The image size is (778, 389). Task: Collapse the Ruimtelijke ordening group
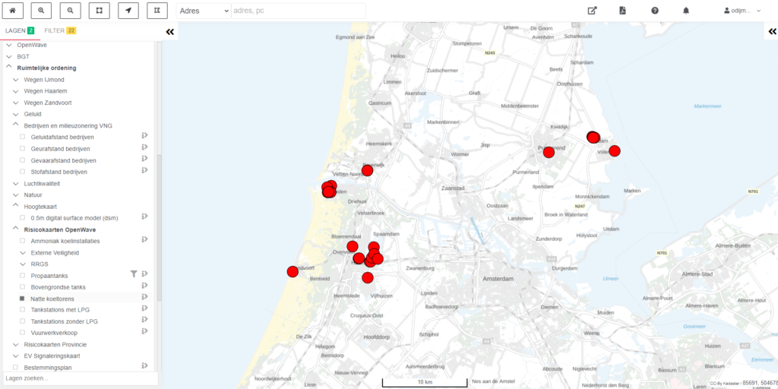(8, 68)
